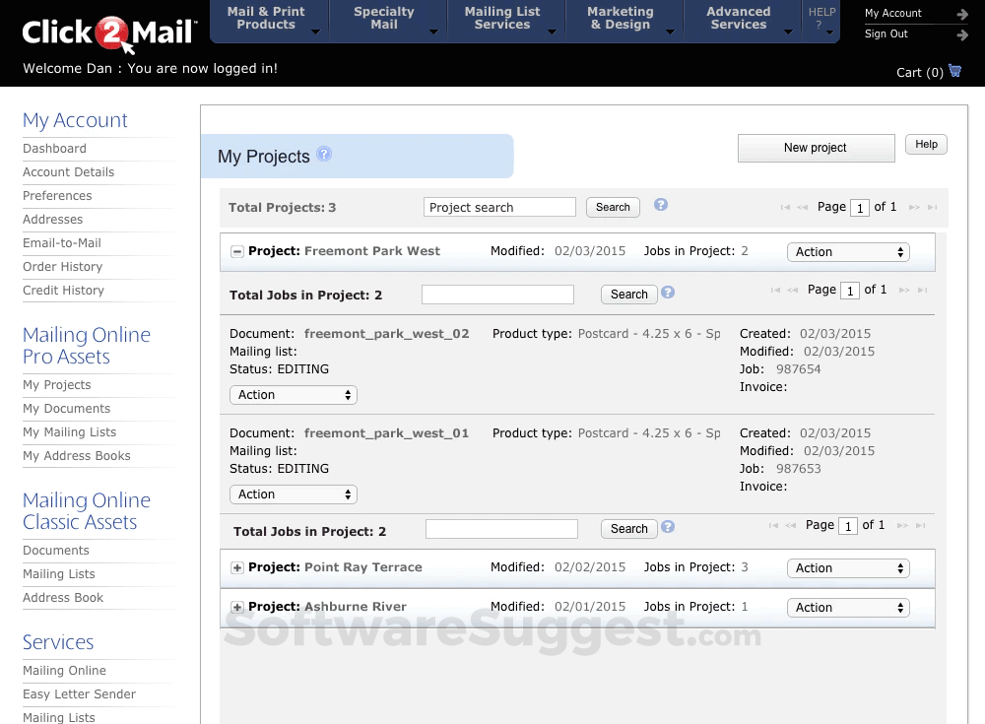Click the help icon next to Project search

[x=660, y=204]
